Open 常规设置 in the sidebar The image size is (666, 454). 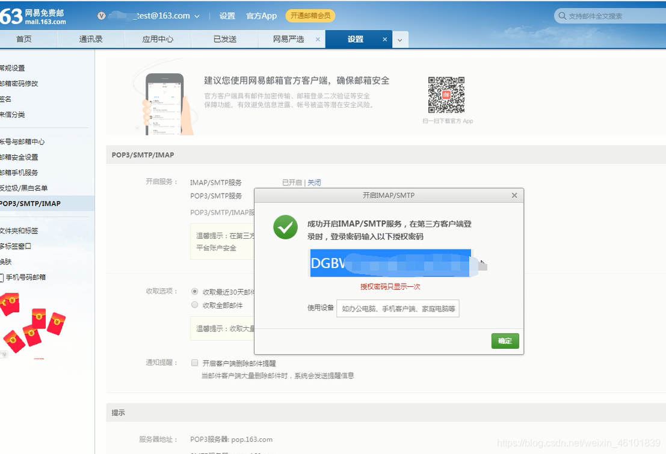[12, 68]
